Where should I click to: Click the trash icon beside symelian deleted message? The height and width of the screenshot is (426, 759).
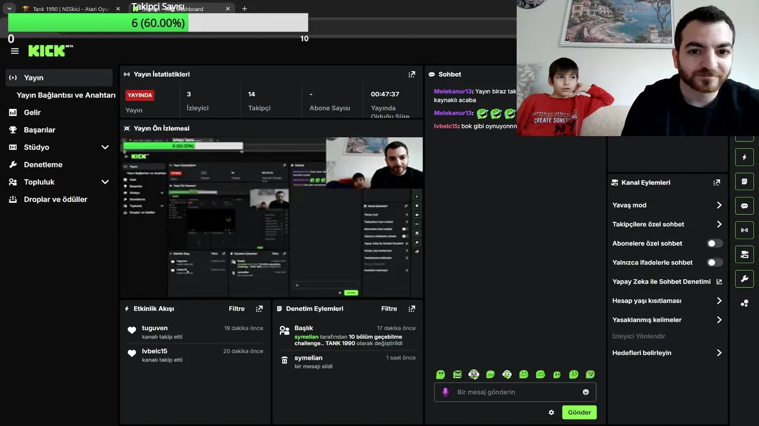(x=285, y=360)
